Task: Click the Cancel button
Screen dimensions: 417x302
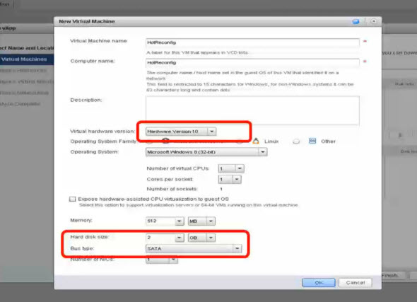Action: [x=356, y=282]
